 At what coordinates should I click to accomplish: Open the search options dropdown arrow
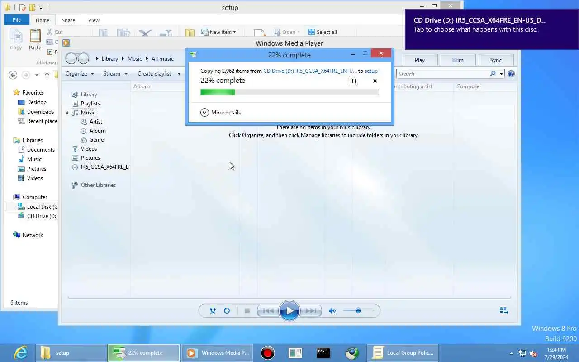501,74
